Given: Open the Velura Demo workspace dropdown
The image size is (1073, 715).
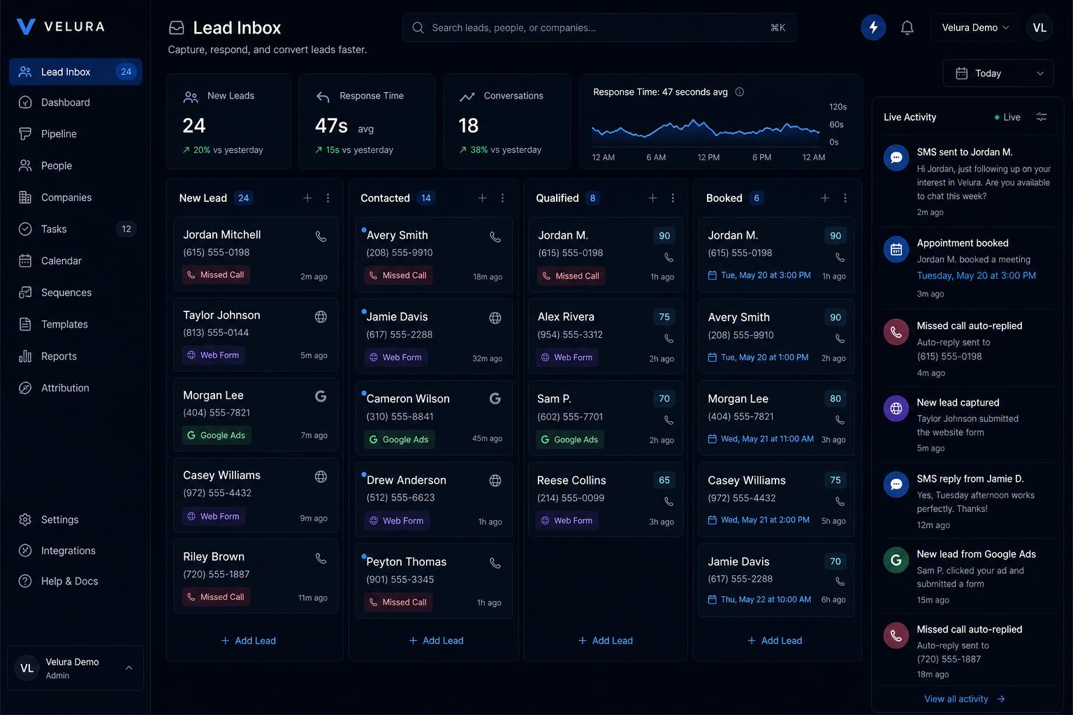Looking at the screenshot, I should pos(975,27).
